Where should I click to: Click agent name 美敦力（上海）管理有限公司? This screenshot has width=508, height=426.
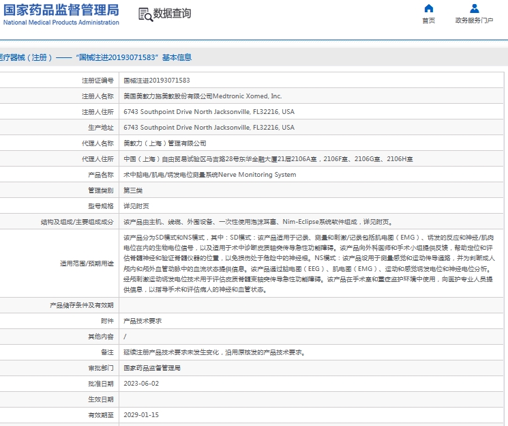coord(165,143)
